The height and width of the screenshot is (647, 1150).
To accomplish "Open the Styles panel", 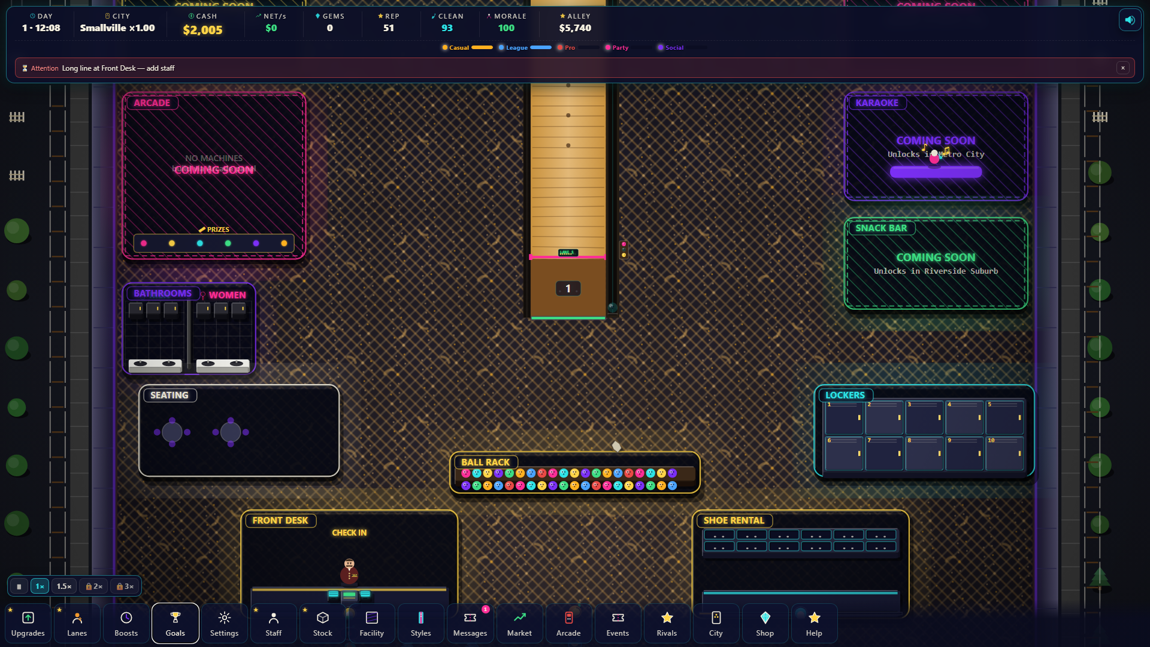I will 421,624.
